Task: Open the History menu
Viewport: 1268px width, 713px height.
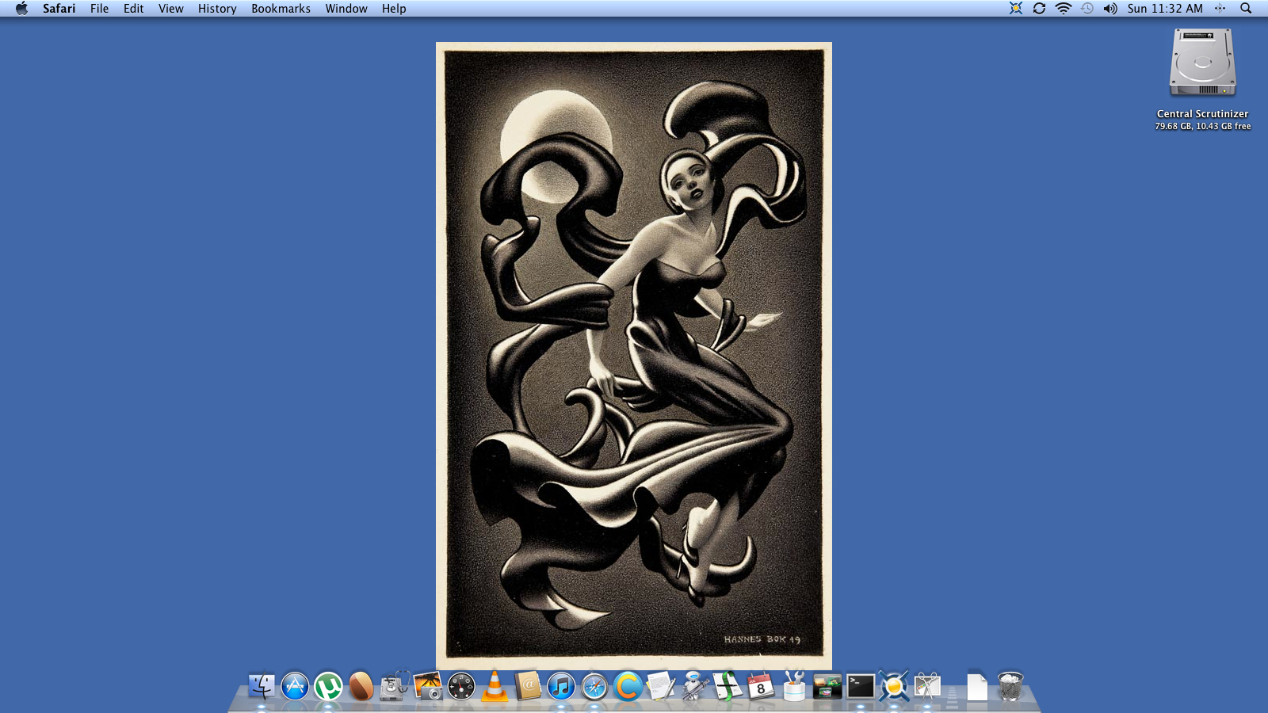Action: [217, 9]
